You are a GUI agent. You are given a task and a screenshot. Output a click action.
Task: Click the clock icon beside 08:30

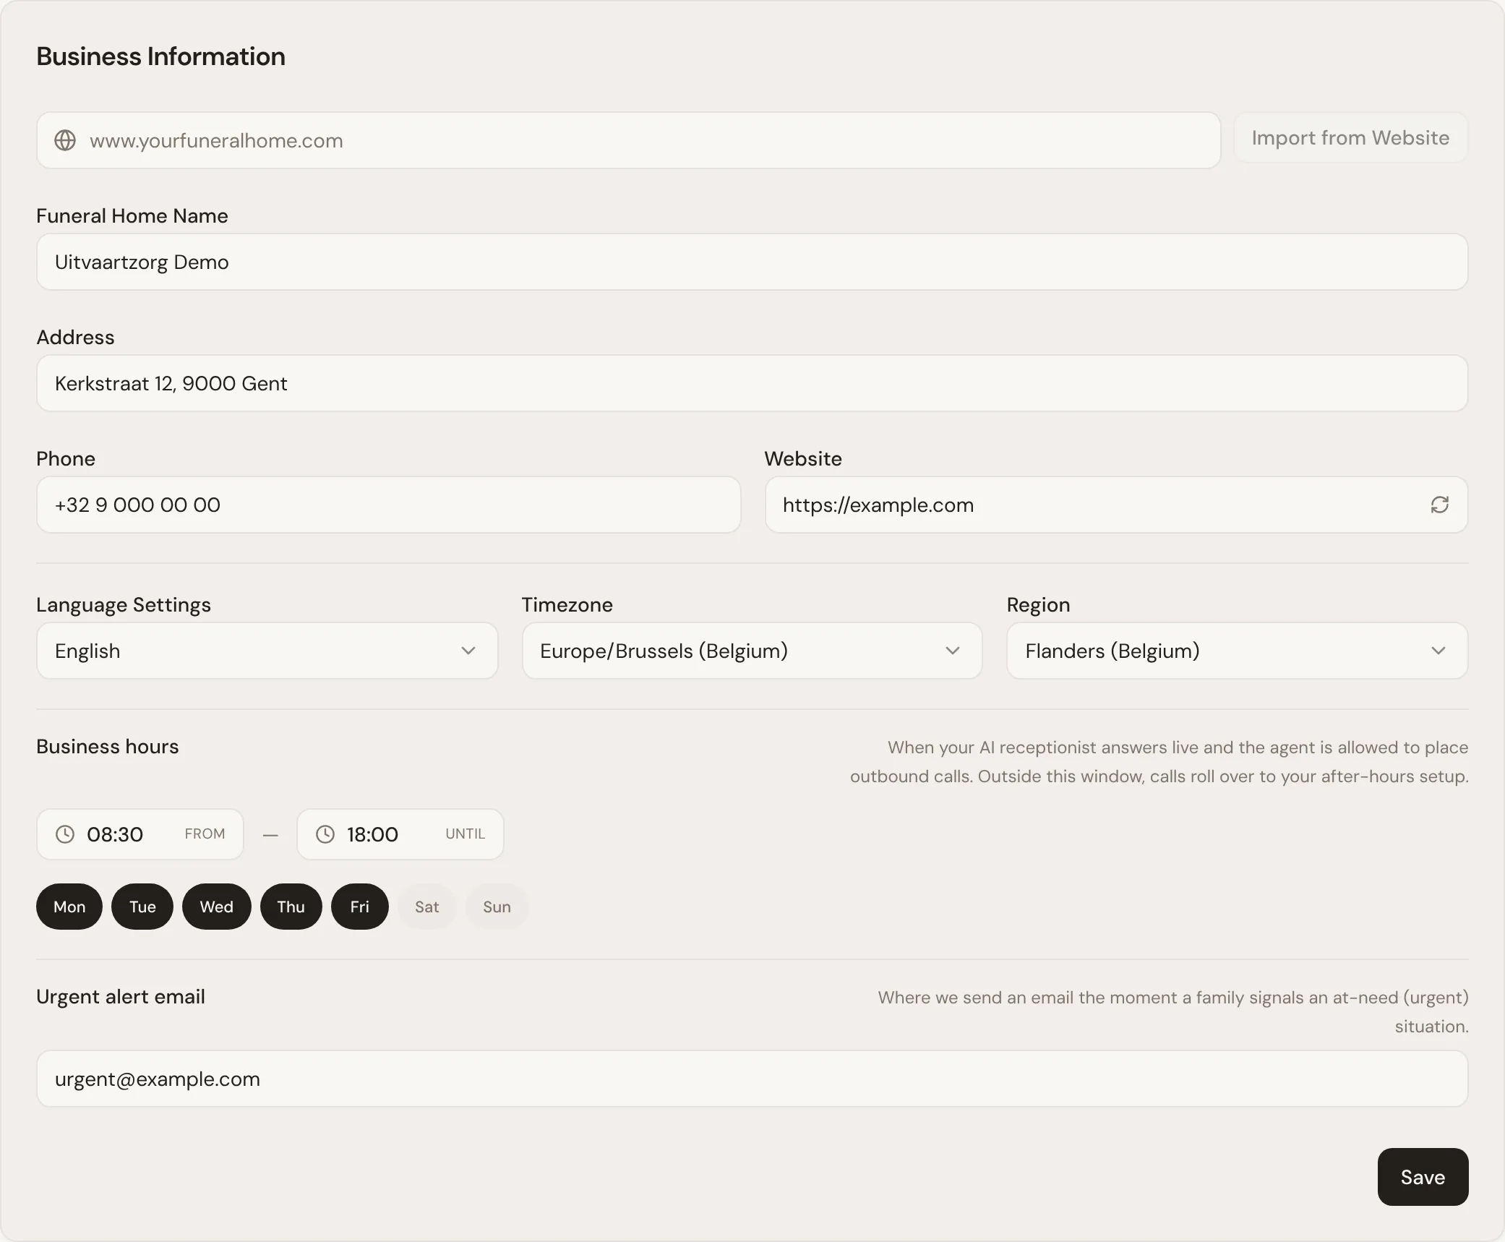click(x=65, y=834)
